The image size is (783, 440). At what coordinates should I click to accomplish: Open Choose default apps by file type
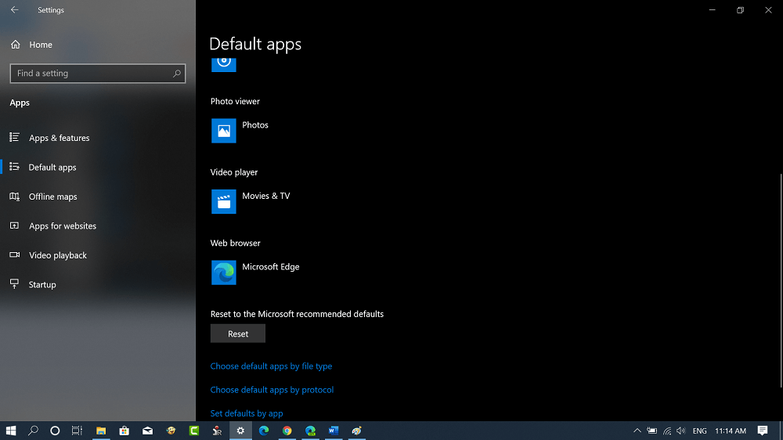tap(271, 366)
